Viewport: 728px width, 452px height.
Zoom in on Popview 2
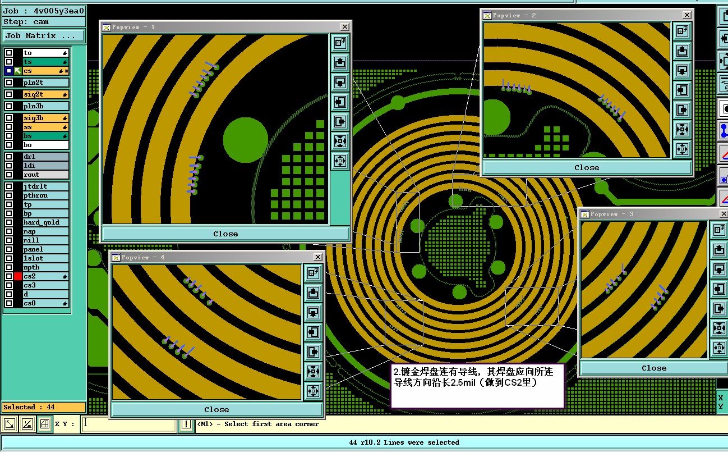pyautogui.click(x=682, y=129)
